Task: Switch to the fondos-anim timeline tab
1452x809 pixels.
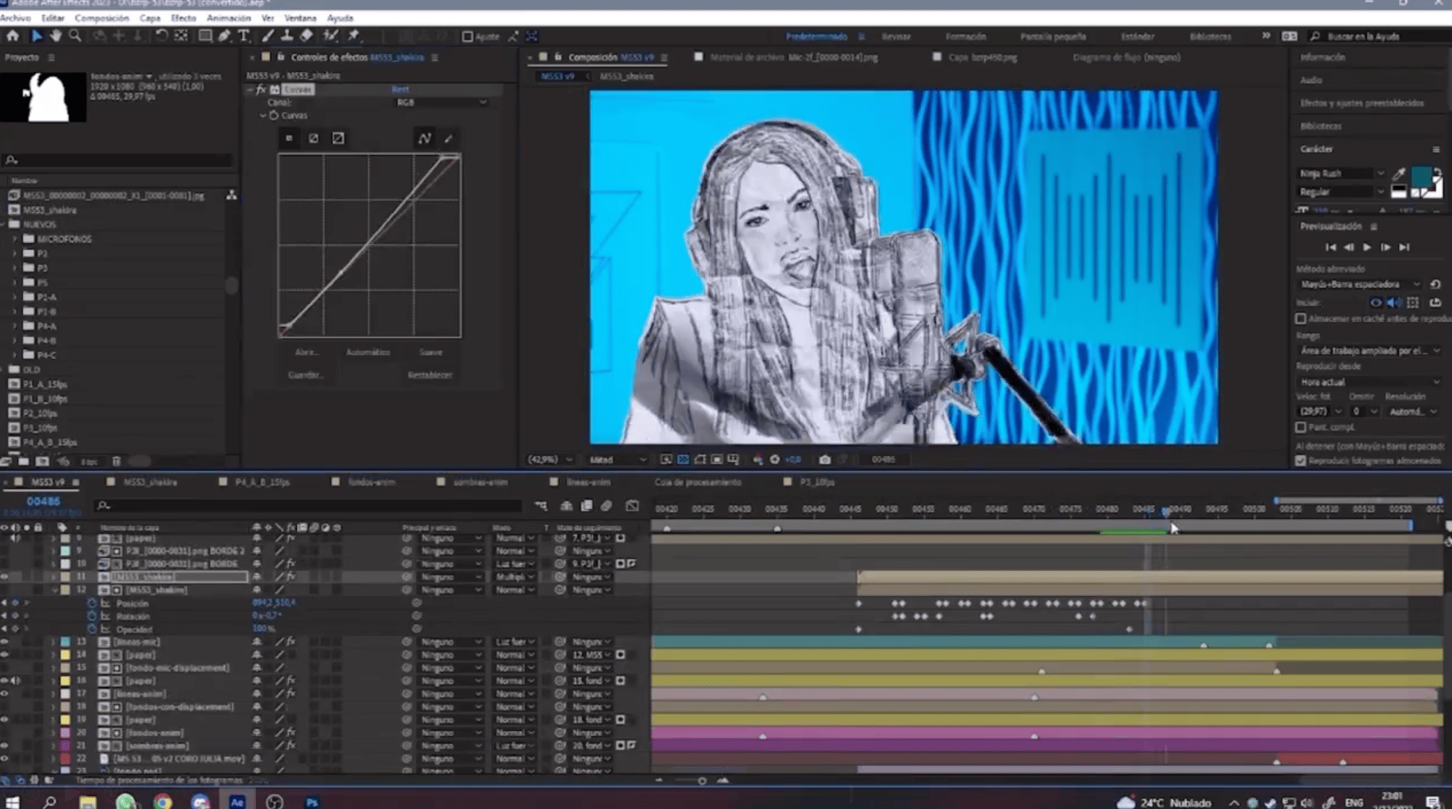Action: (371, 482)
